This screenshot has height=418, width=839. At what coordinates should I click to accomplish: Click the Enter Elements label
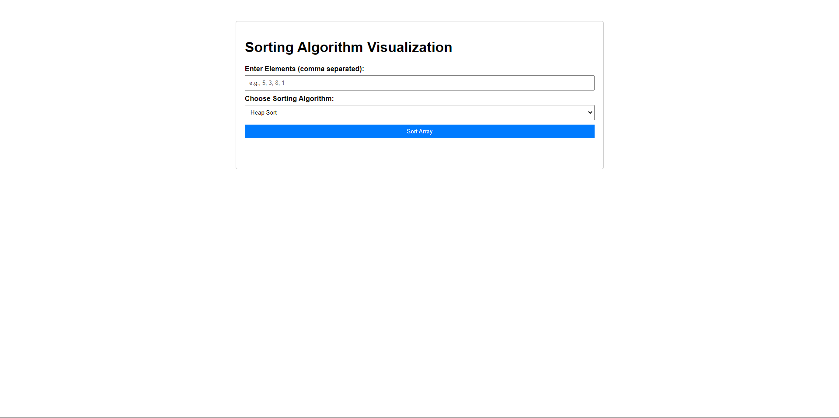[x=305, y=69]
